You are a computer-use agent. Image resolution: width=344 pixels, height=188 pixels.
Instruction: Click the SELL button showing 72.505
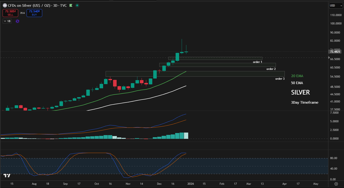10,13
